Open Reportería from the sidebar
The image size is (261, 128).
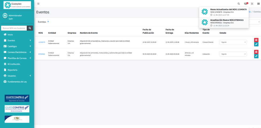(x=12, y=70)
